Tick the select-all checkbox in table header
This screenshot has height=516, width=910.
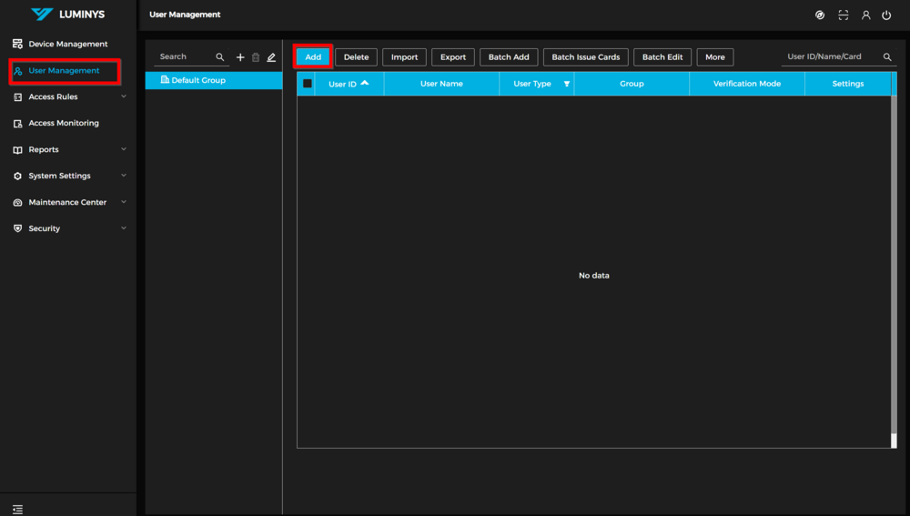[308, 84]
